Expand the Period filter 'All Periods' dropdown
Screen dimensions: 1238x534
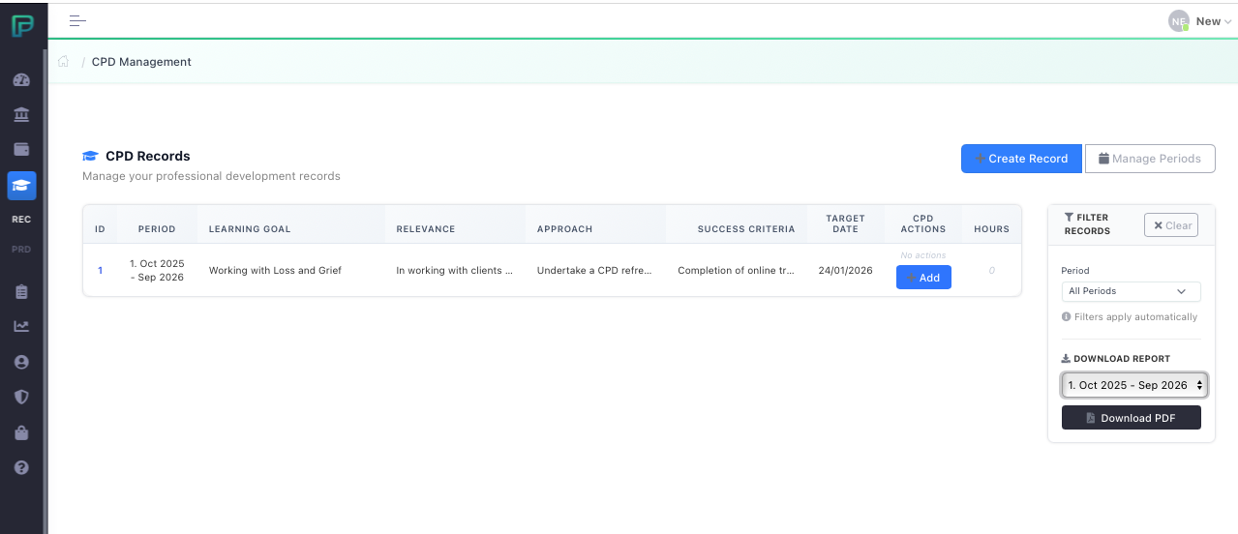click(x=1131, y=291)
